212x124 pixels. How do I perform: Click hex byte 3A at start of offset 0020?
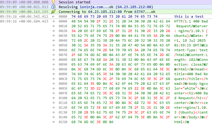[73, 31]
